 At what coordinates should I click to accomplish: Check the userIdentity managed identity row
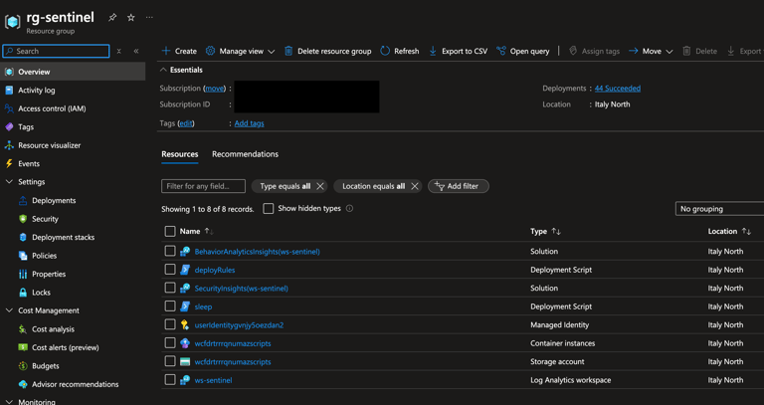[x=170, y=324]
